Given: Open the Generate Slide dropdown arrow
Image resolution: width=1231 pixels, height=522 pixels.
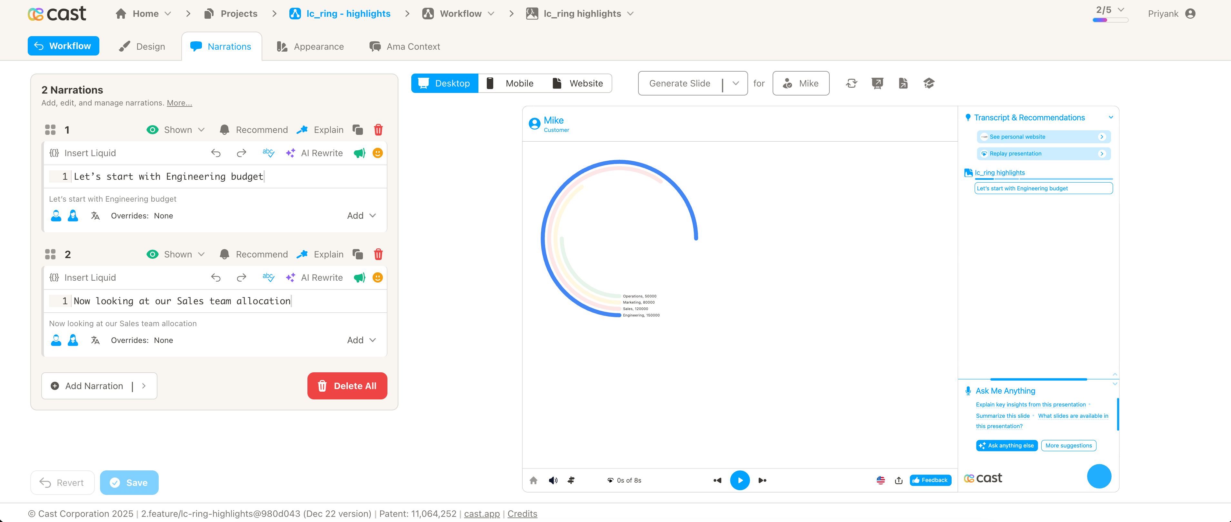Looking at the screenshot, I should pos(736,83).
